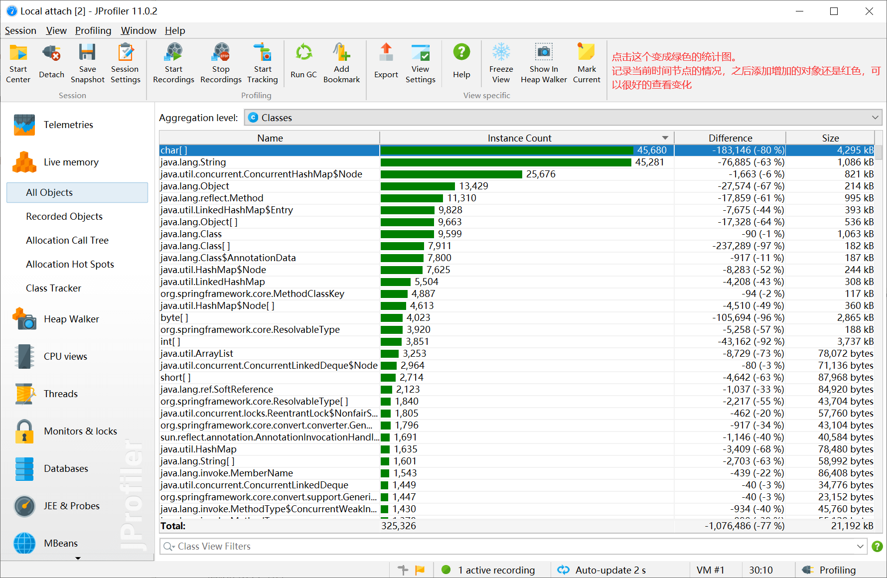Sort table by Difference column header
The width and height of the screenshot is (887, 578).
730,138
